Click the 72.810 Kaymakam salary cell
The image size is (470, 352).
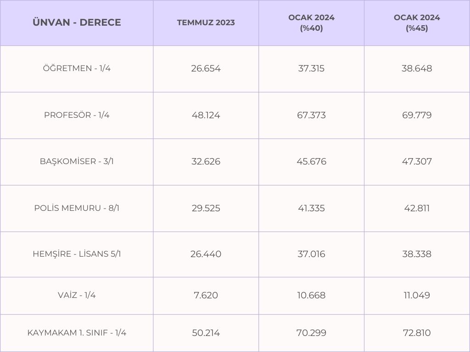(x=417, y=333)
